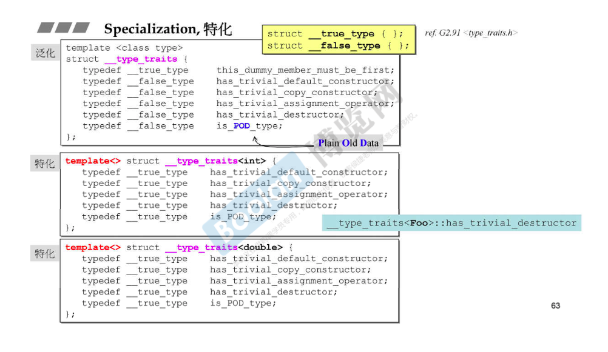
Task: Click "has_trivial_copy_constructor;" in the generic template block
Action: (x=297, y=93)
